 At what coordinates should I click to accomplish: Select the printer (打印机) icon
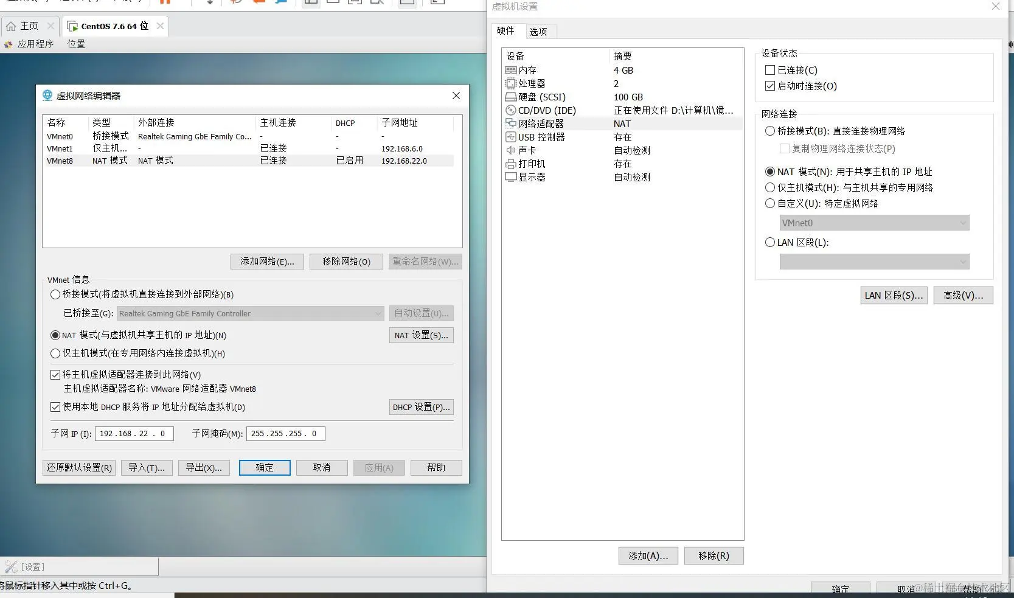click(511, 164)
